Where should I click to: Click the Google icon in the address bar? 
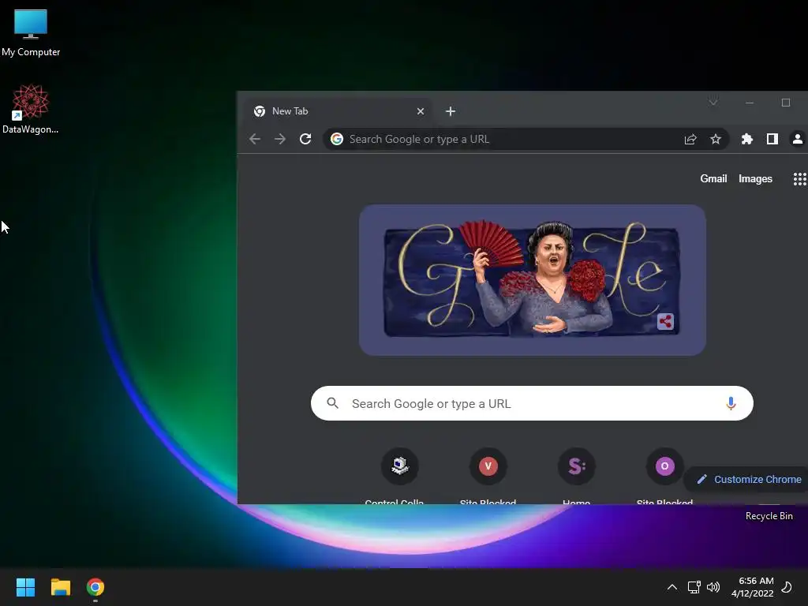coord(337,139)
